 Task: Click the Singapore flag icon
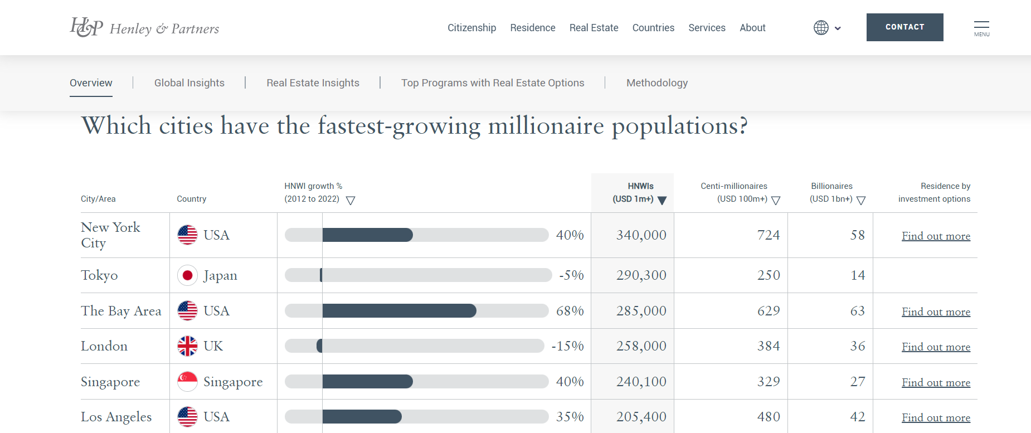point(187,382)
